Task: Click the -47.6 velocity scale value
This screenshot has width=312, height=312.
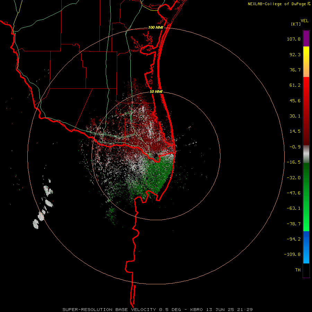Action: pos(294,193)
